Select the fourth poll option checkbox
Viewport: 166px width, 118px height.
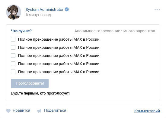coord(13,64)
